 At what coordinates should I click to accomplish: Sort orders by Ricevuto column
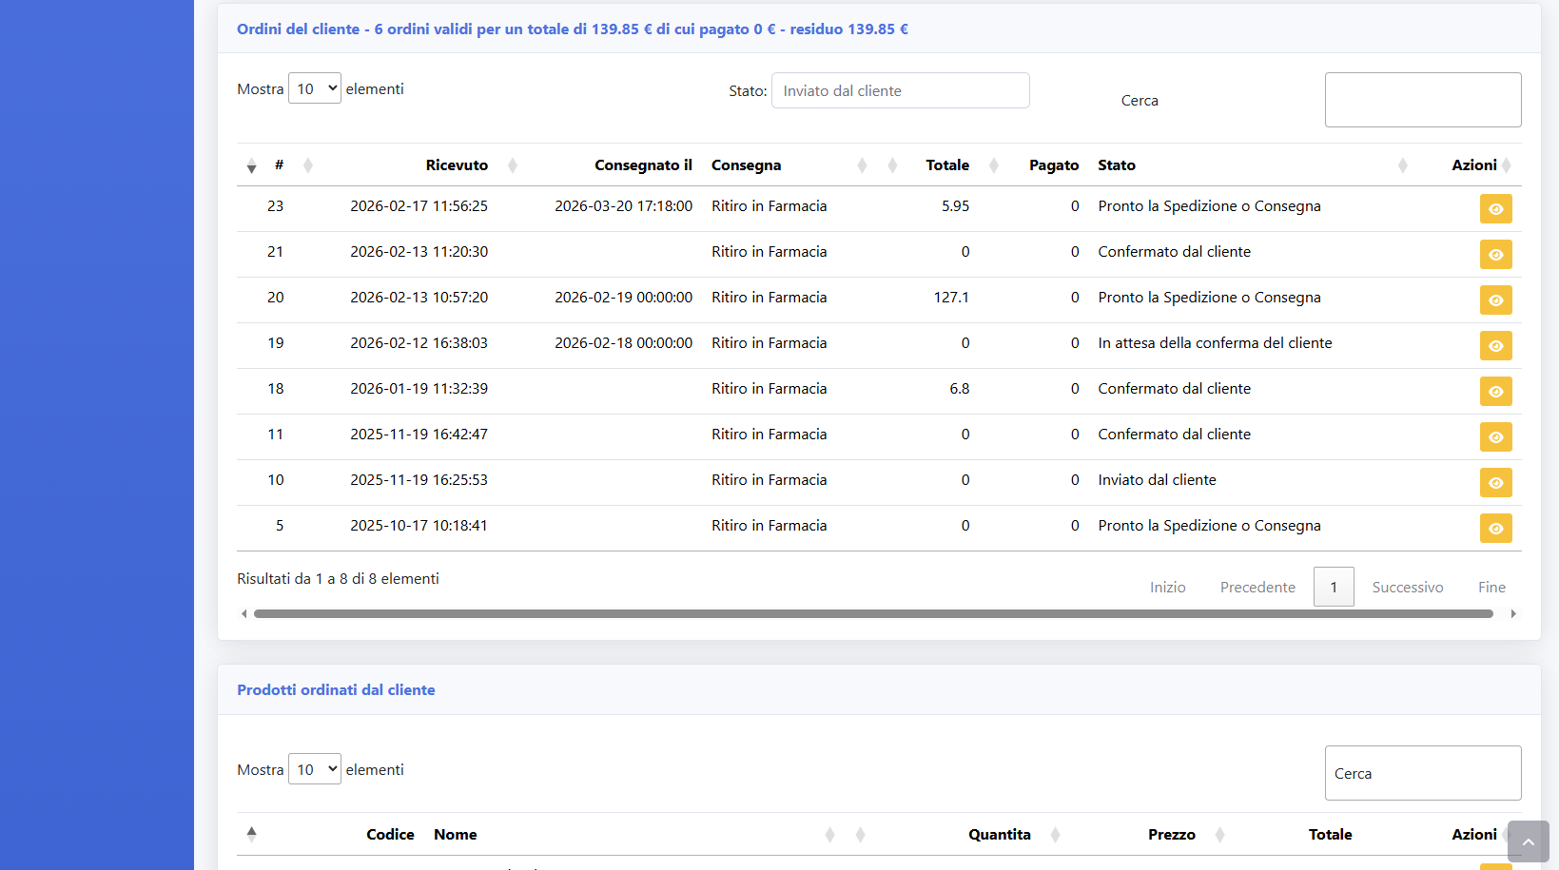pyautogui.click(x=457, y=165)
